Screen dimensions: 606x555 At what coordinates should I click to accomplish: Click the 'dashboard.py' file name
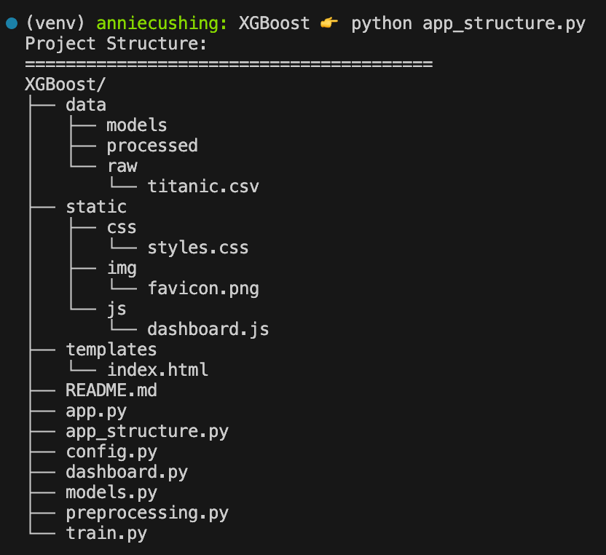click(x=127, y=472)
